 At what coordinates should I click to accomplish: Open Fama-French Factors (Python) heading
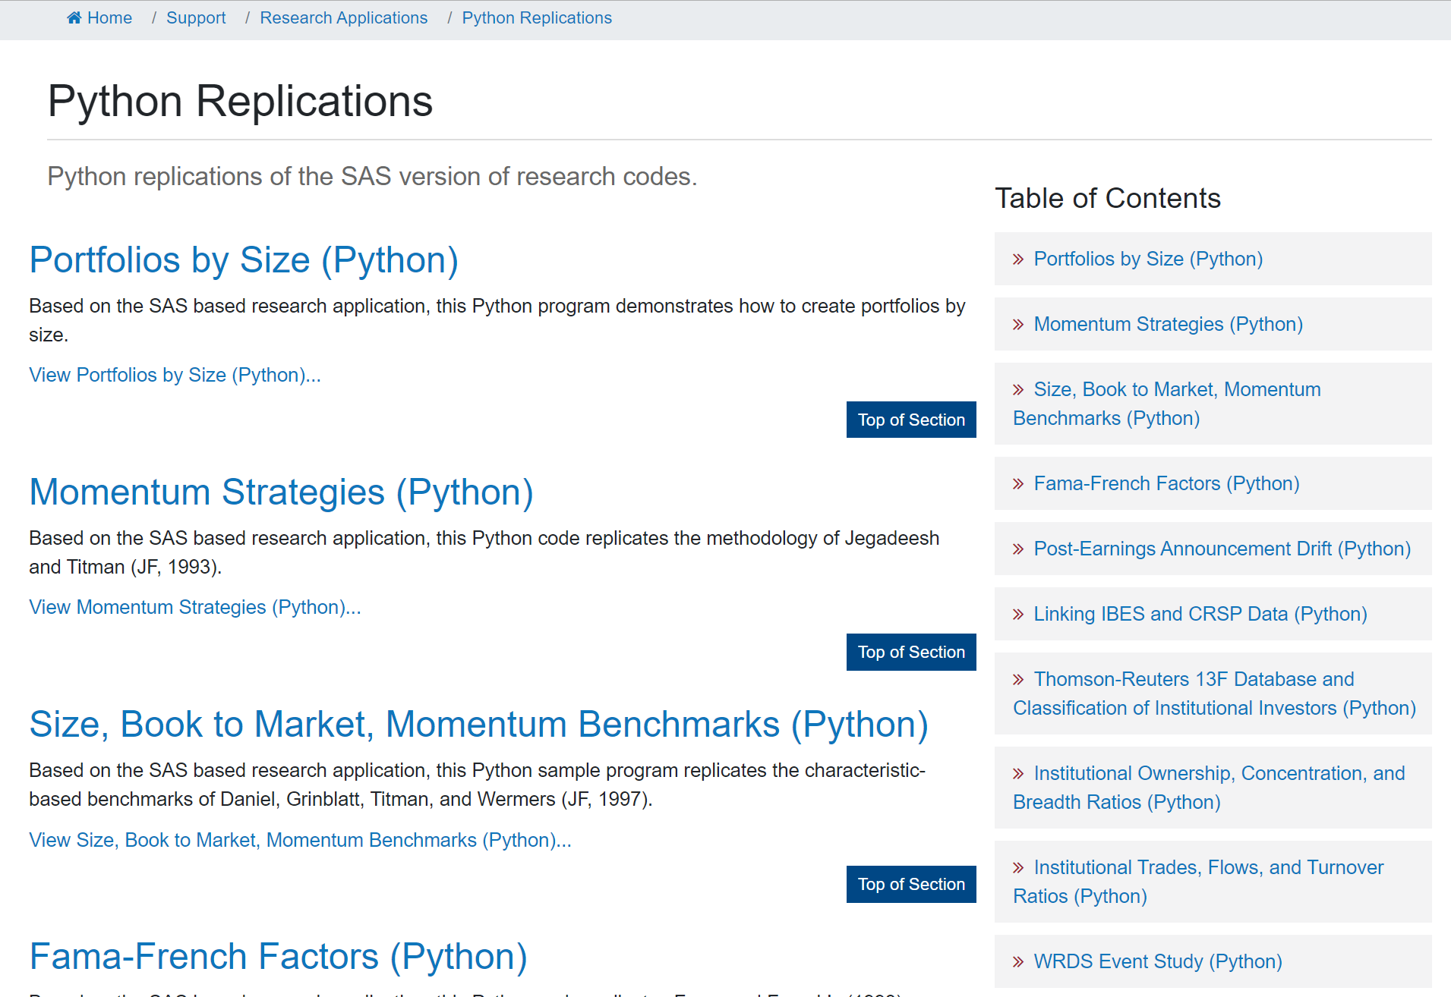point(278,957)
